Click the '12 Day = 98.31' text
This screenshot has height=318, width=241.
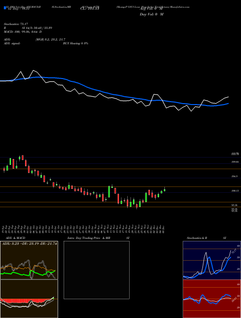tap(18, 9)
